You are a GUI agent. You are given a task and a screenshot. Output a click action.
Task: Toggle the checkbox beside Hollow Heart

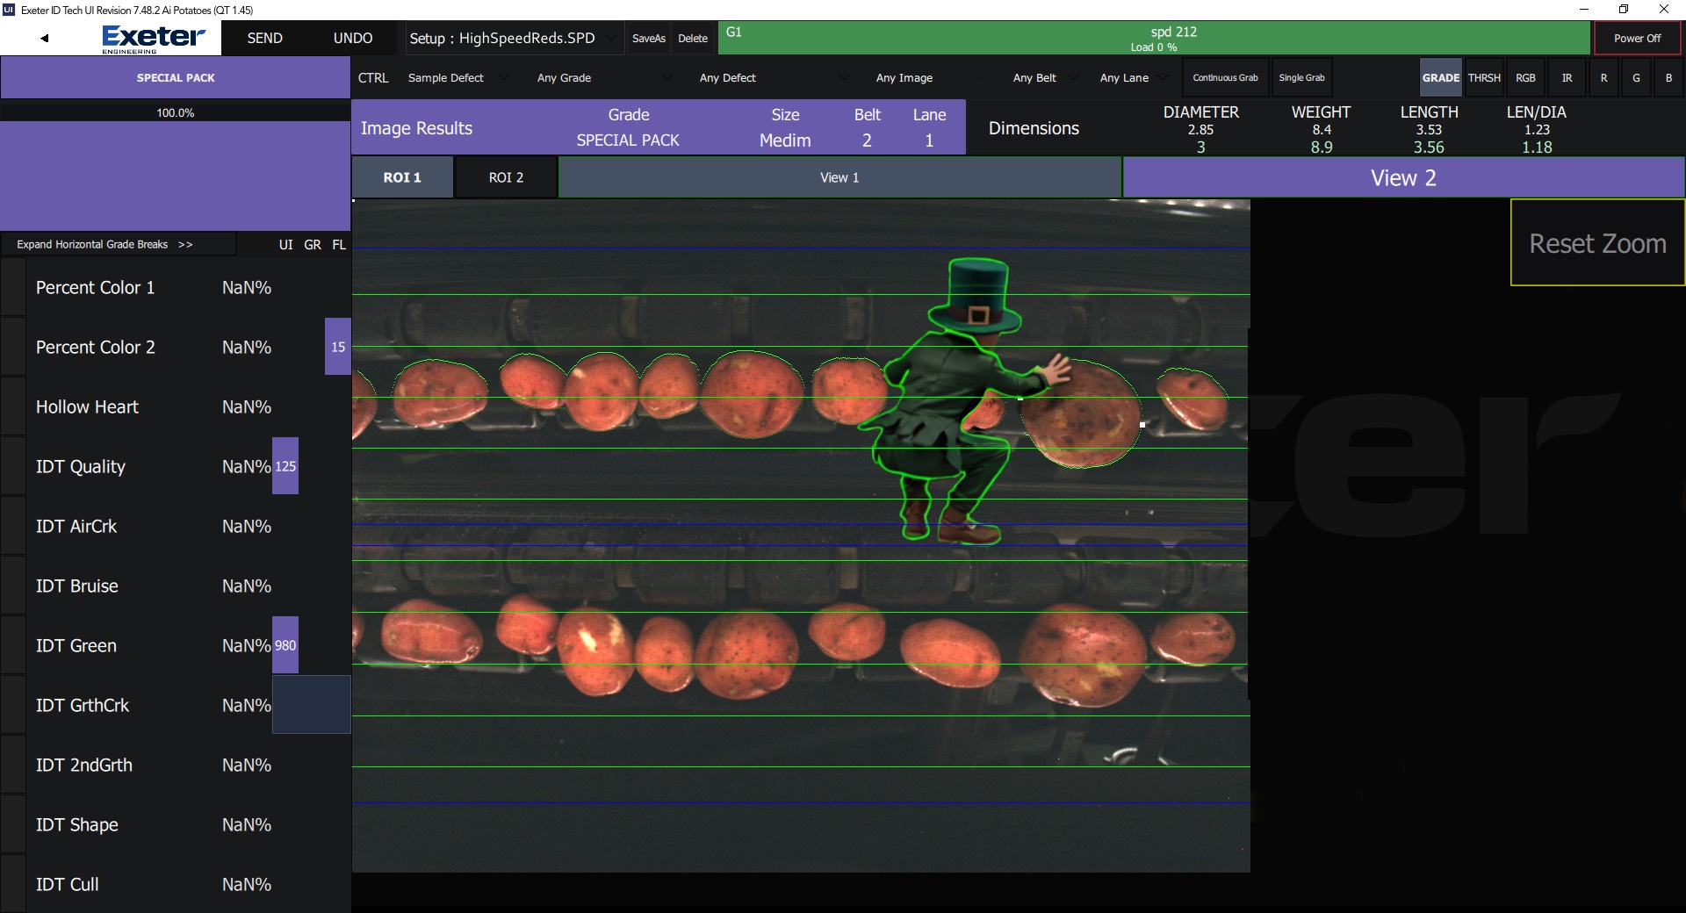13,407
